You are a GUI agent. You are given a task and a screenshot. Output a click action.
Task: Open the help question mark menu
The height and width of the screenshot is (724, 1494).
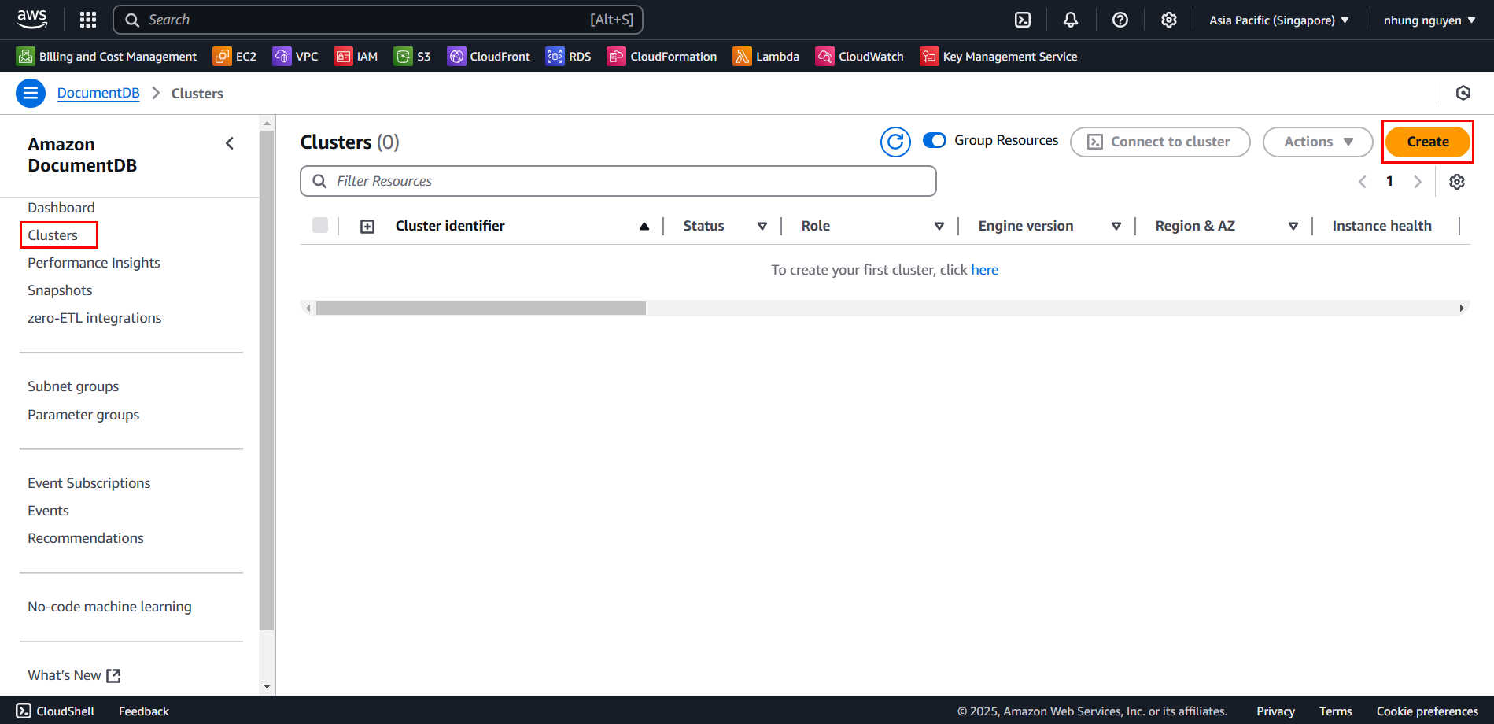tap(1120, 20)
